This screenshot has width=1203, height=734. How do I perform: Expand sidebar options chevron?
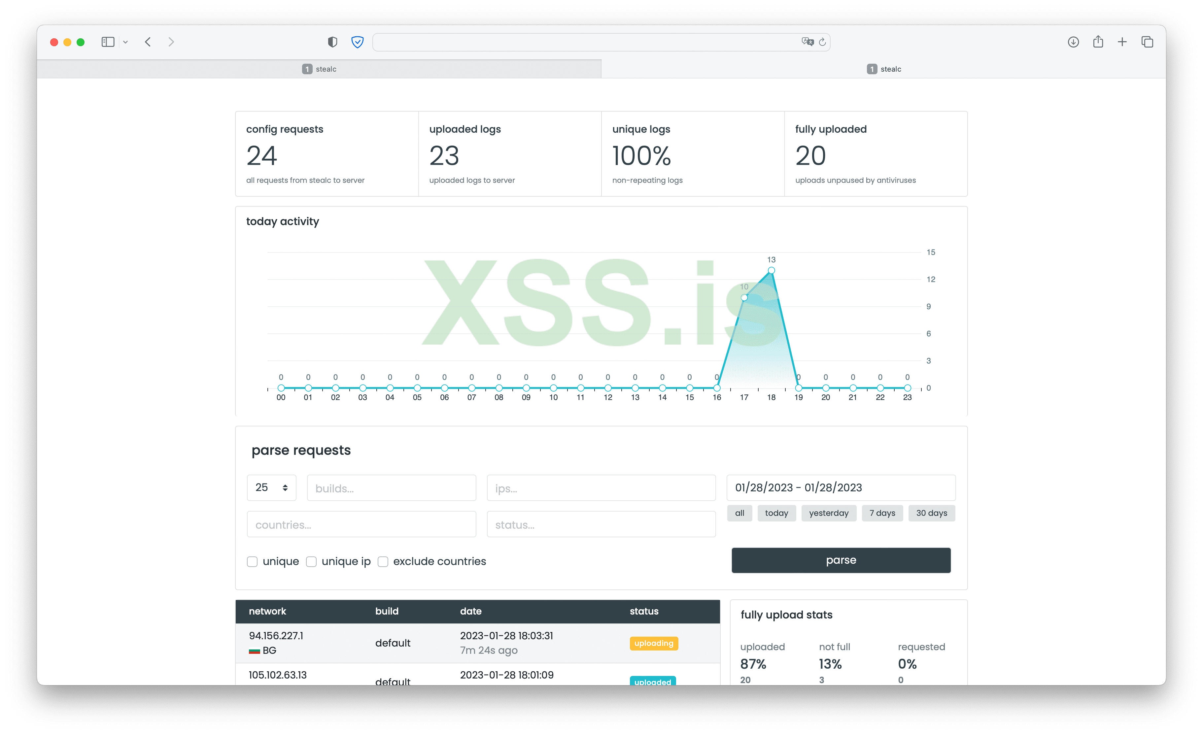tap(125, 42)
